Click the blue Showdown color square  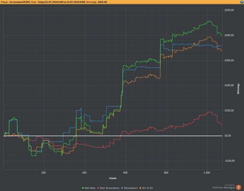coord(122,188)
